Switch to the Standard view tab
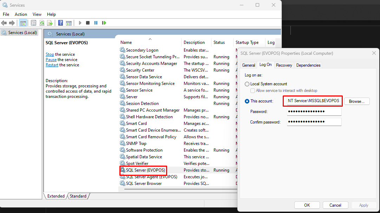The height and width of the screenshot is (213, 380). click(x=78, y=196)
